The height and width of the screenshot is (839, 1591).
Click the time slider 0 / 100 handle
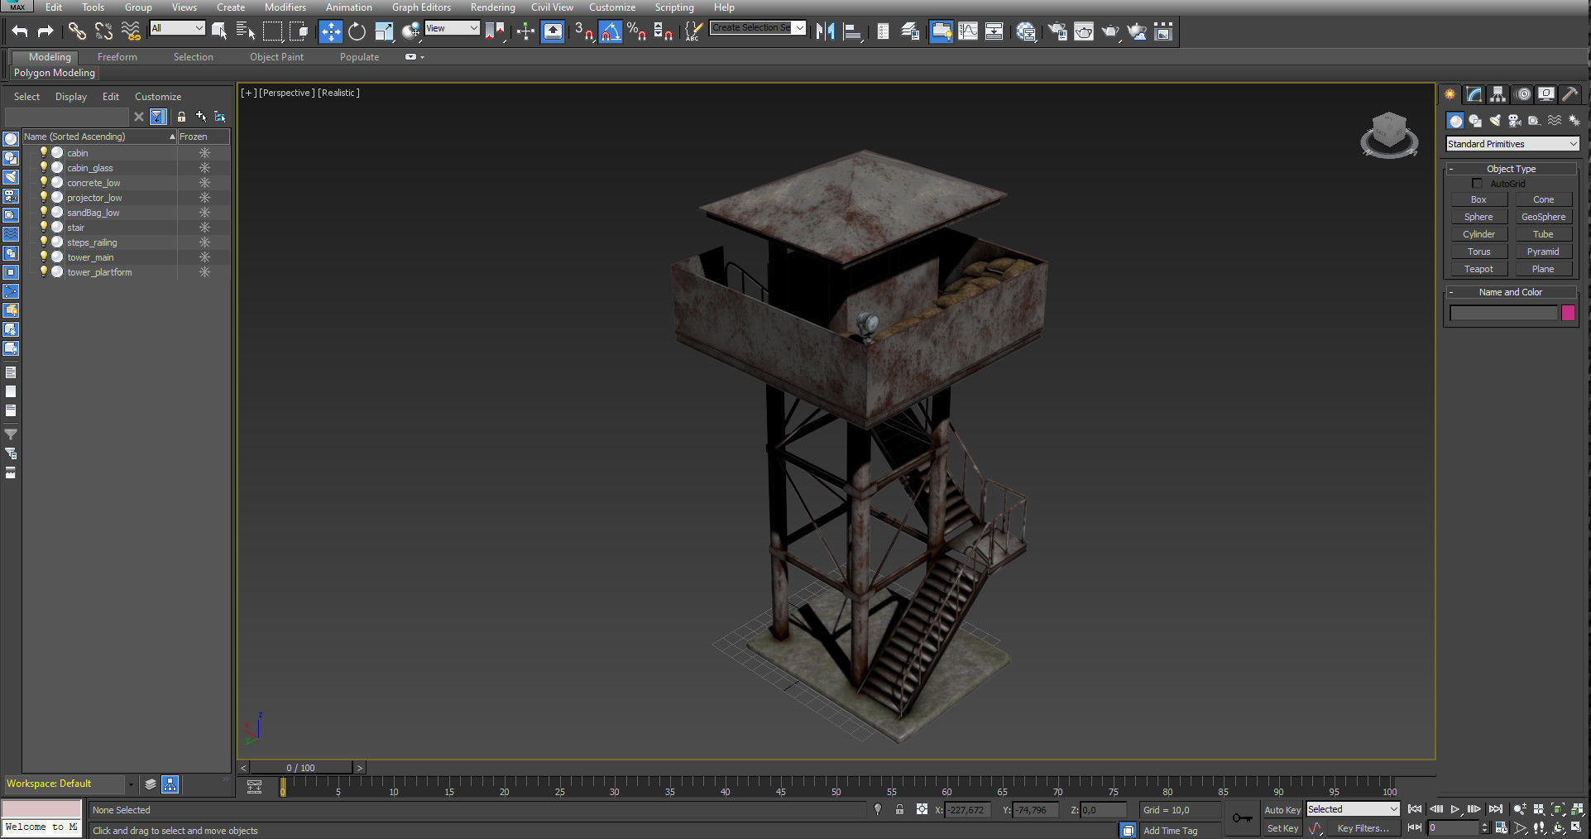coord(301,768)
